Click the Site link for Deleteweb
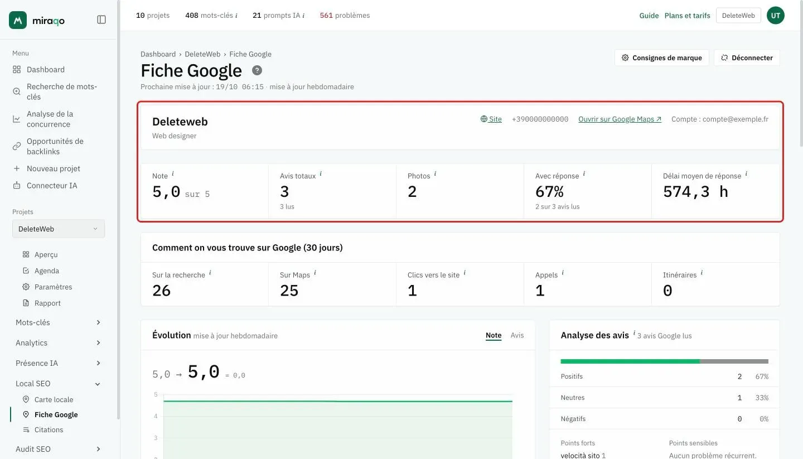Viewport: 803px width, 459px height. pyautogui.click(x=491, y=119)
